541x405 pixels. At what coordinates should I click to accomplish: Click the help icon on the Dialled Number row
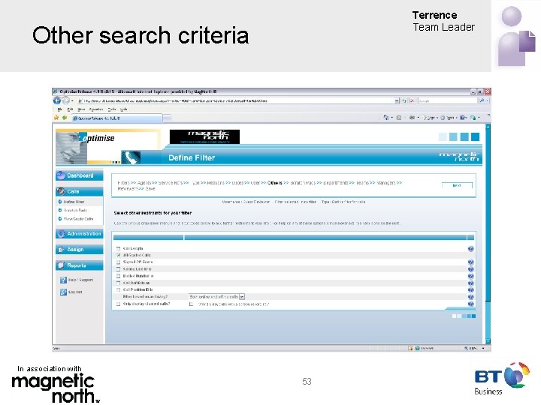(470, 276)
